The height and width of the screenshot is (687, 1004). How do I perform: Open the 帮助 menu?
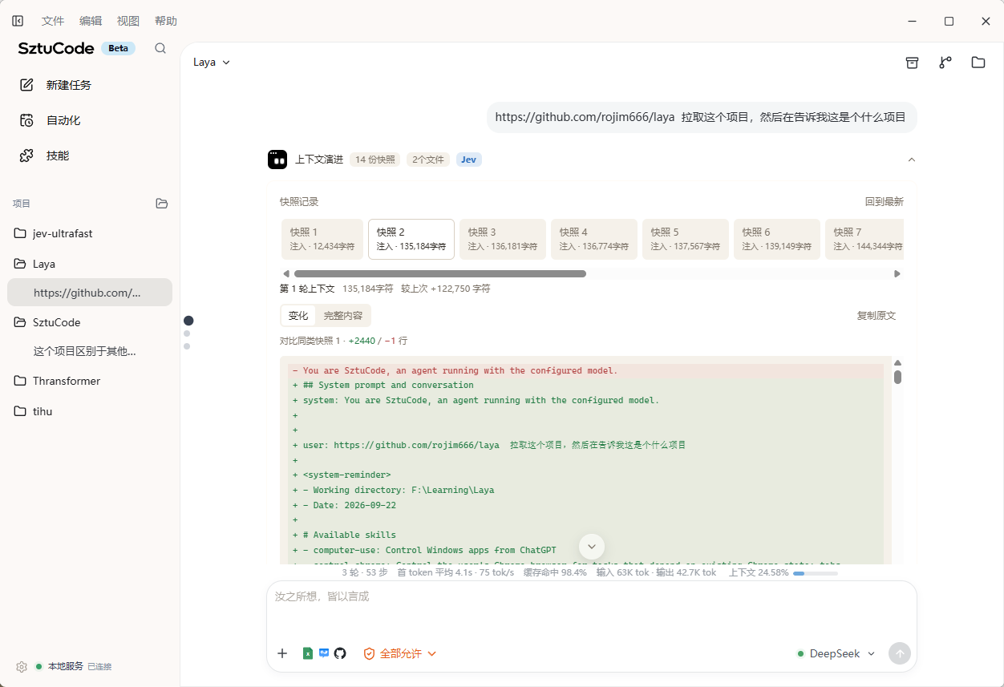click(x=166, y=21)
